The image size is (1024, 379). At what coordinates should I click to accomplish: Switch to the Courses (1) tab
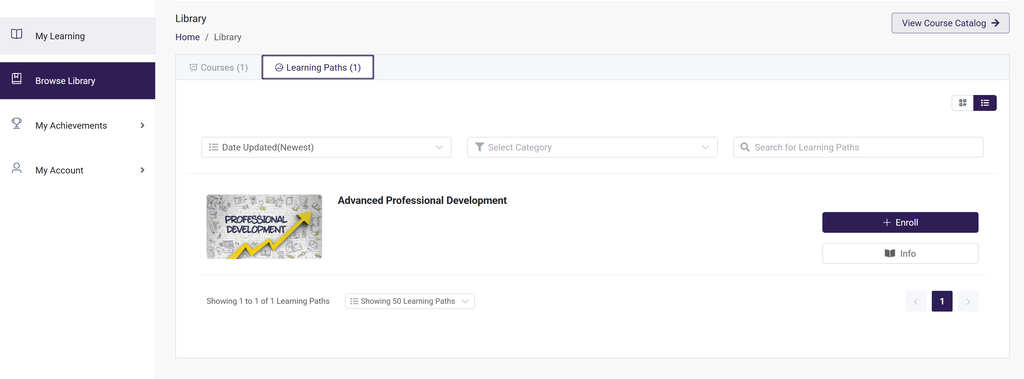click(219, 67)
